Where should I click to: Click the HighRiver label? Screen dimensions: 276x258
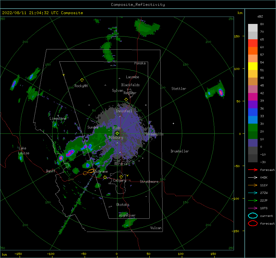coord(127,215)
